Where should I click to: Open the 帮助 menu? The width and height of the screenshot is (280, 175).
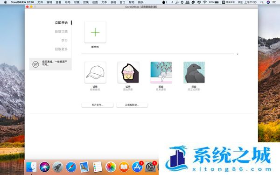(x=132, y=2)
